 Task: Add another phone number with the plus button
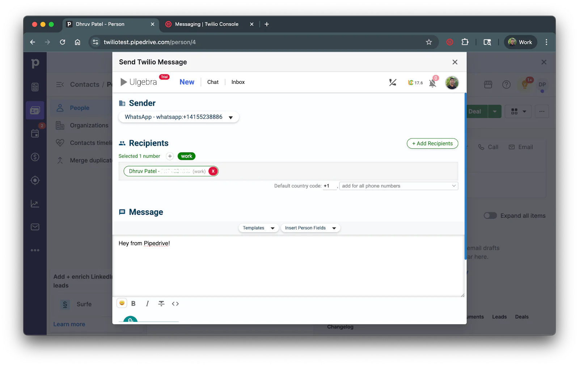click(169, 156)
